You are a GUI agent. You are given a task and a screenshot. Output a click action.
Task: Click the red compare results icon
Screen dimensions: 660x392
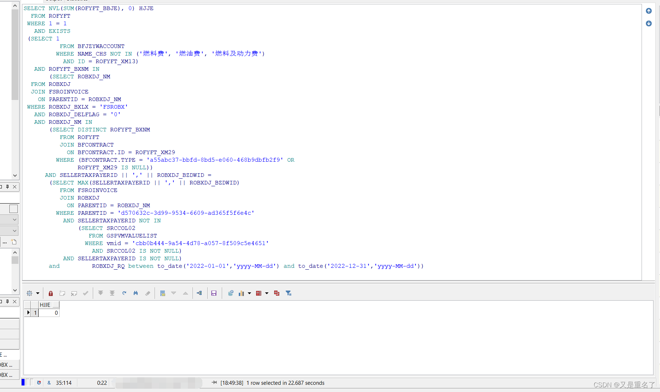(x=277, y=293)
